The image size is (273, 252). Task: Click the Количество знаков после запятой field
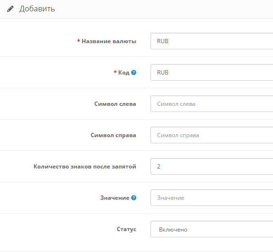point(212,167)
